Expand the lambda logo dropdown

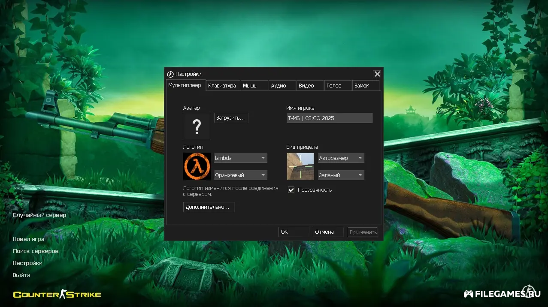click(x=240, y=158)
